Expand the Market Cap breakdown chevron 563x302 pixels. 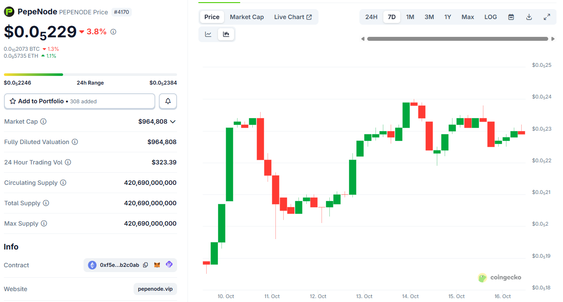pyautogui.click(x=173, y=121)
